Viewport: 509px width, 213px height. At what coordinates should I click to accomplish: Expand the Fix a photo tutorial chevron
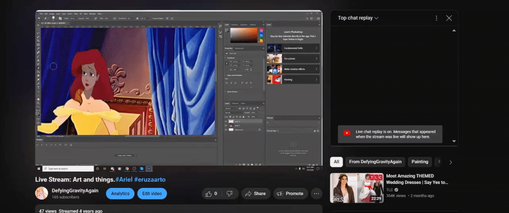pyautogui.click(x=316, y=59)
